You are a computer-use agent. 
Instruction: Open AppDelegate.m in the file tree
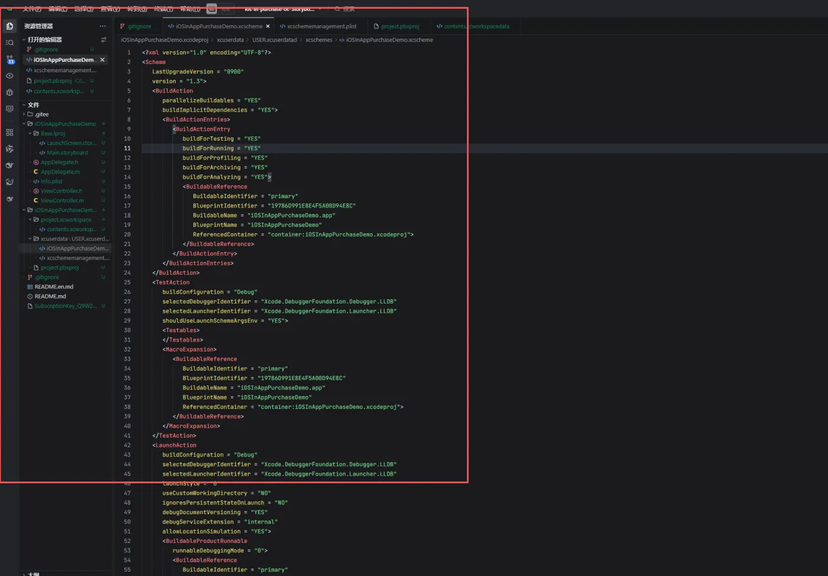(x=60, y=171)
